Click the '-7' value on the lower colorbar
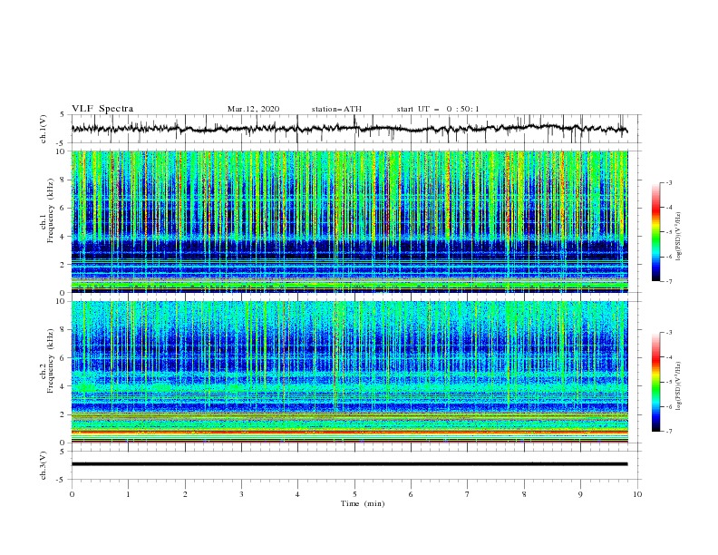Screen dimensions: 718x555 [668, 431]
